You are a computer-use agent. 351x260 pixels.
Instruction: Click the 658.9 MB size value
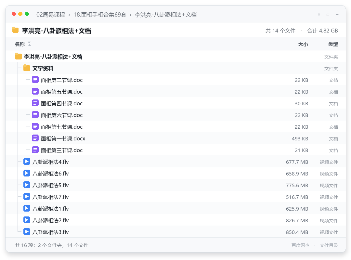(297, 174)
